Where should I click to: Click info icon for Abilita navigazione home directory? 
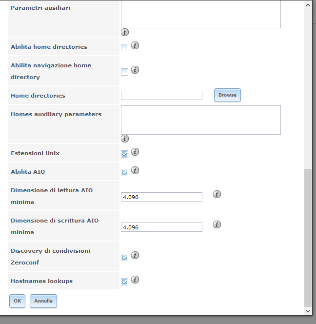click(x=135, y=70)
